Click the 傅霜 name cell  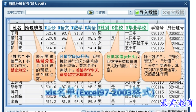coord(17,92)
